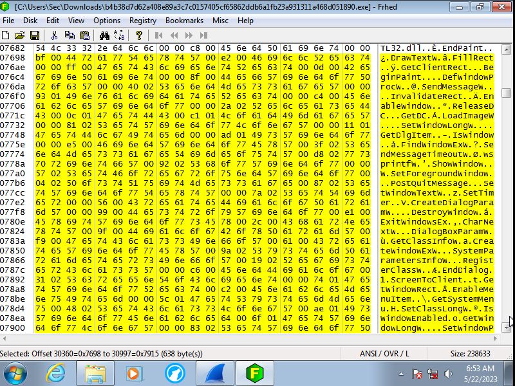The width and height of the screenshot is (515, 386).
Task: Open the Action Center flag icon
Action: tap(417, 374)
